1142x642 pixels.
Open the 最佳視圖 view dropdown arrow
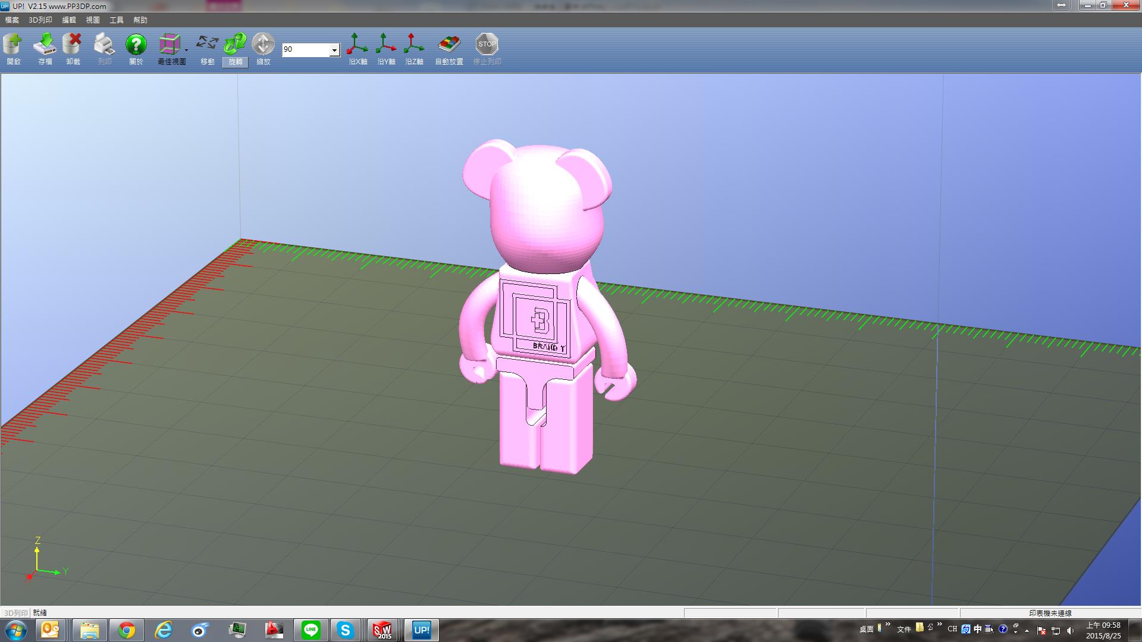[186, 50]
